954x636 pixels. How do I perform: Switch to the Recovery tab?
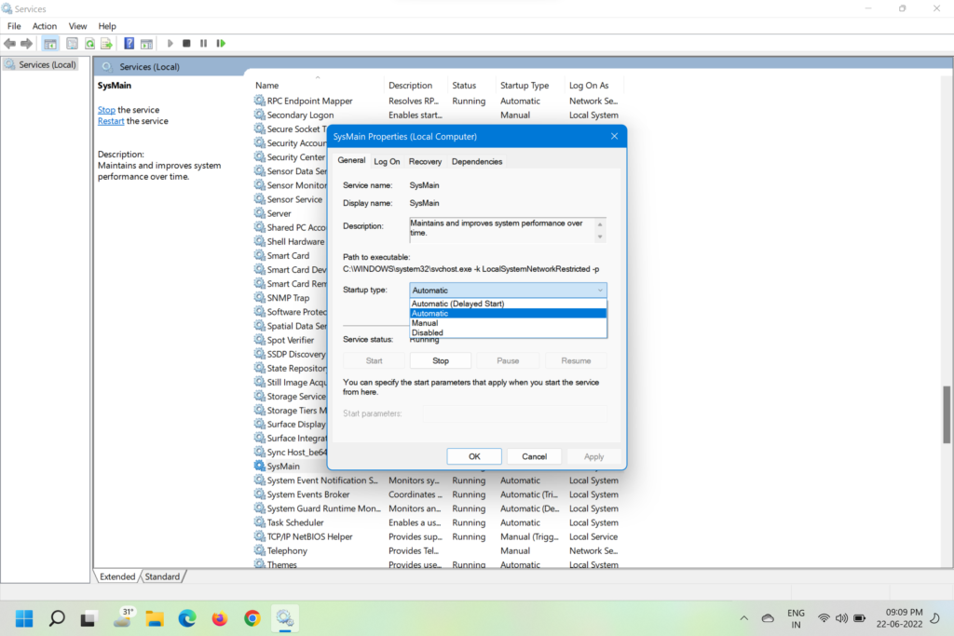425,162
